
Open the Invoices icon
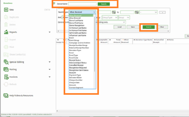tap(6, 77)
